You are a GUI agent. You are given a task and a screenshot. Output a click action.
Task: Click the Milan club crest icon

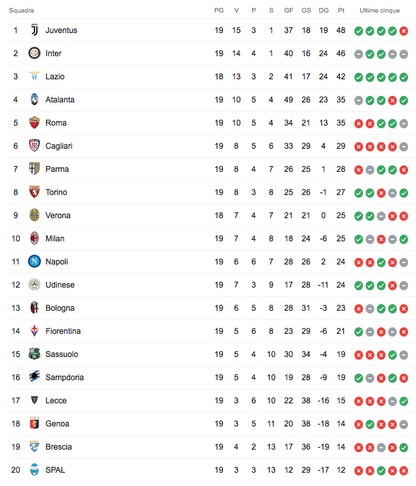[x=34, y=239]
